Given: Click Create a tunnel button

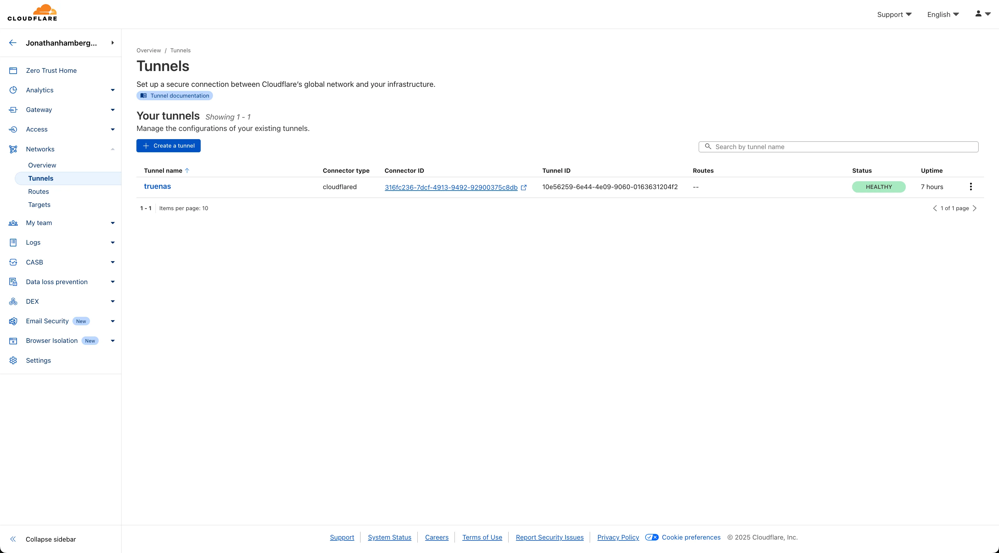Looking at the screenshot, I should (168, 146).
